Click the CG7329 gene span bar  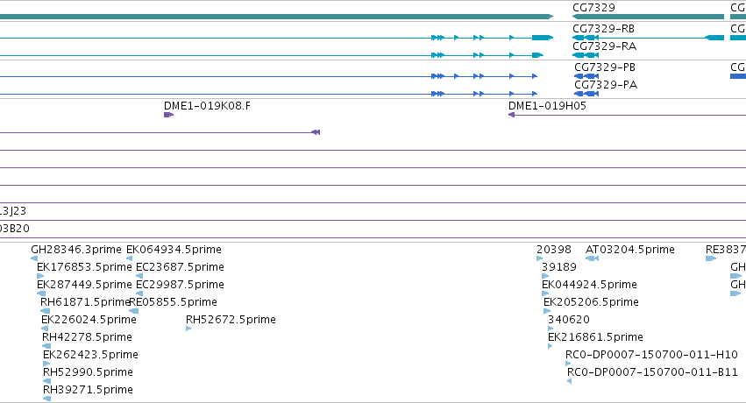(648, 17)
